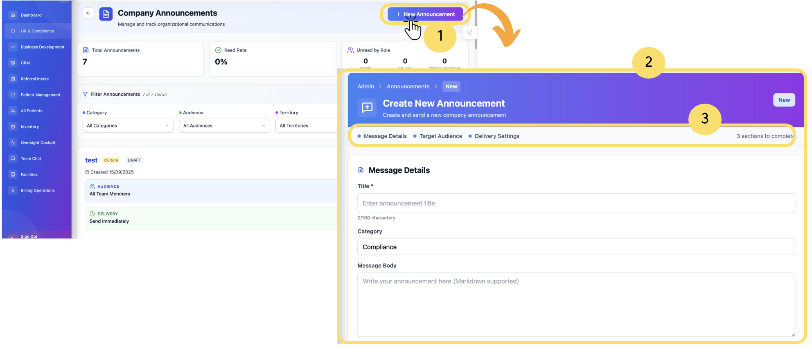Select the Category field showing Compliance
The width and height of the screenshot is (812, 347).
[x=576, y=247]
